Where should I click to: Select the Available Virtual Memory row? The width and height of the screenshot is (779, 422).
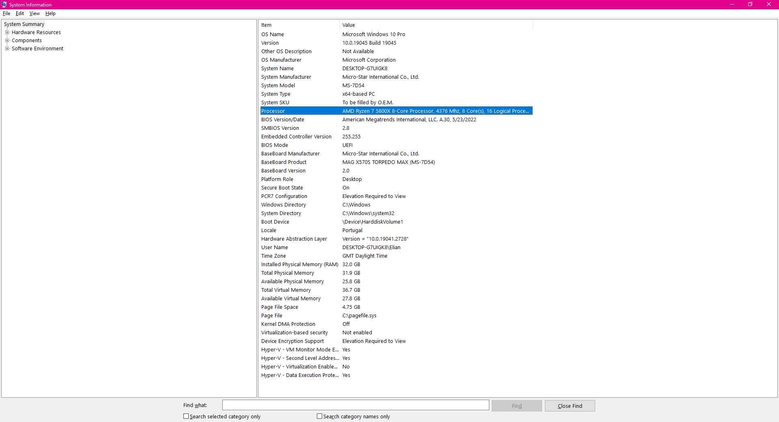point(396,299)
